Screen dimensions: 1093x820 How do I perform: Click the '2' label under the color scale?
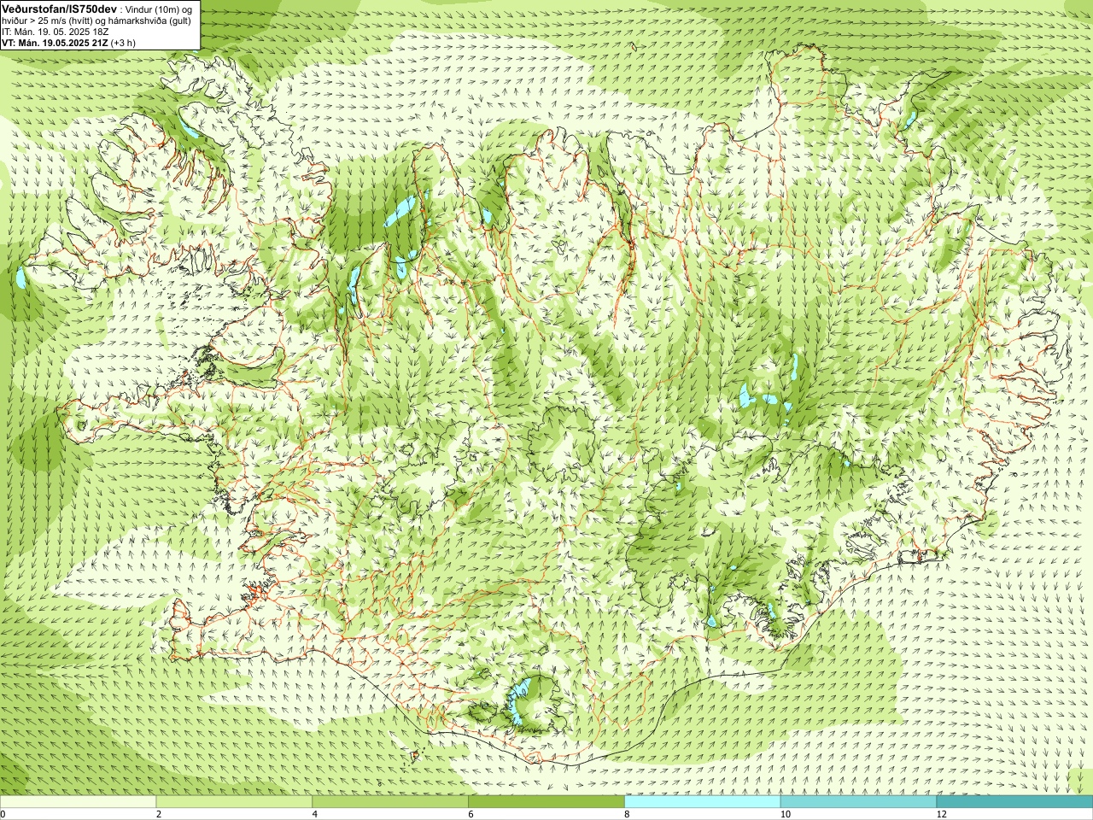(x=159, y=814)
